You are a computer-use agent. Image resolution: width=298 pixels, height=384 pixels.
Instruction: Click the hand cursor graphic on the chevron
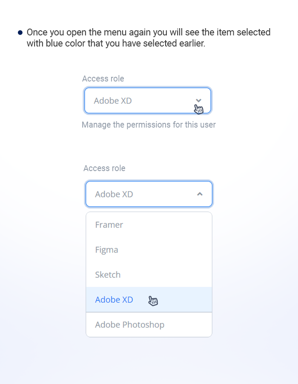pyautogui.click(x=199, y=109)
